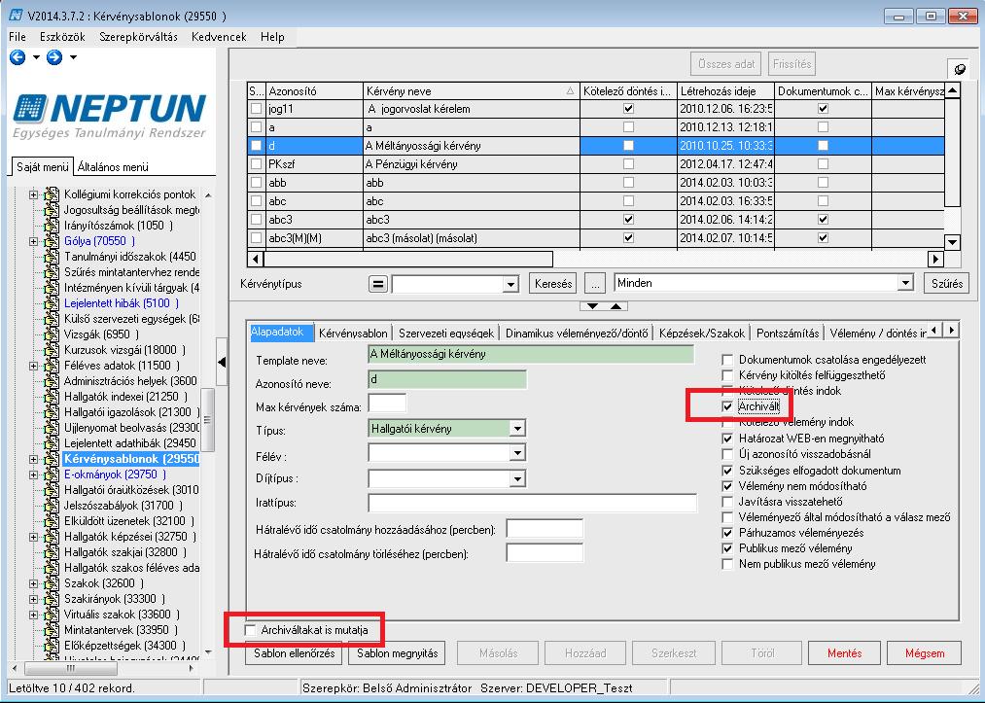
Task: Switch to the Szervezeti egységek tab
Action: [446, 333]
